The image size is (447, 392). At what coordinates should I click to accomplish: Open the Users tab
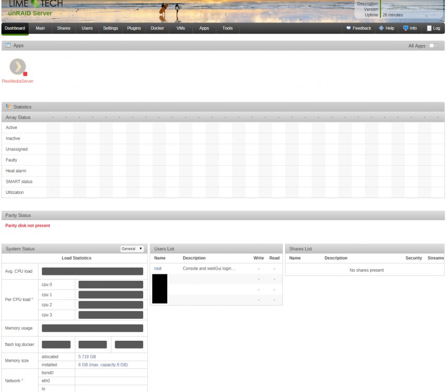pos(87,28)
